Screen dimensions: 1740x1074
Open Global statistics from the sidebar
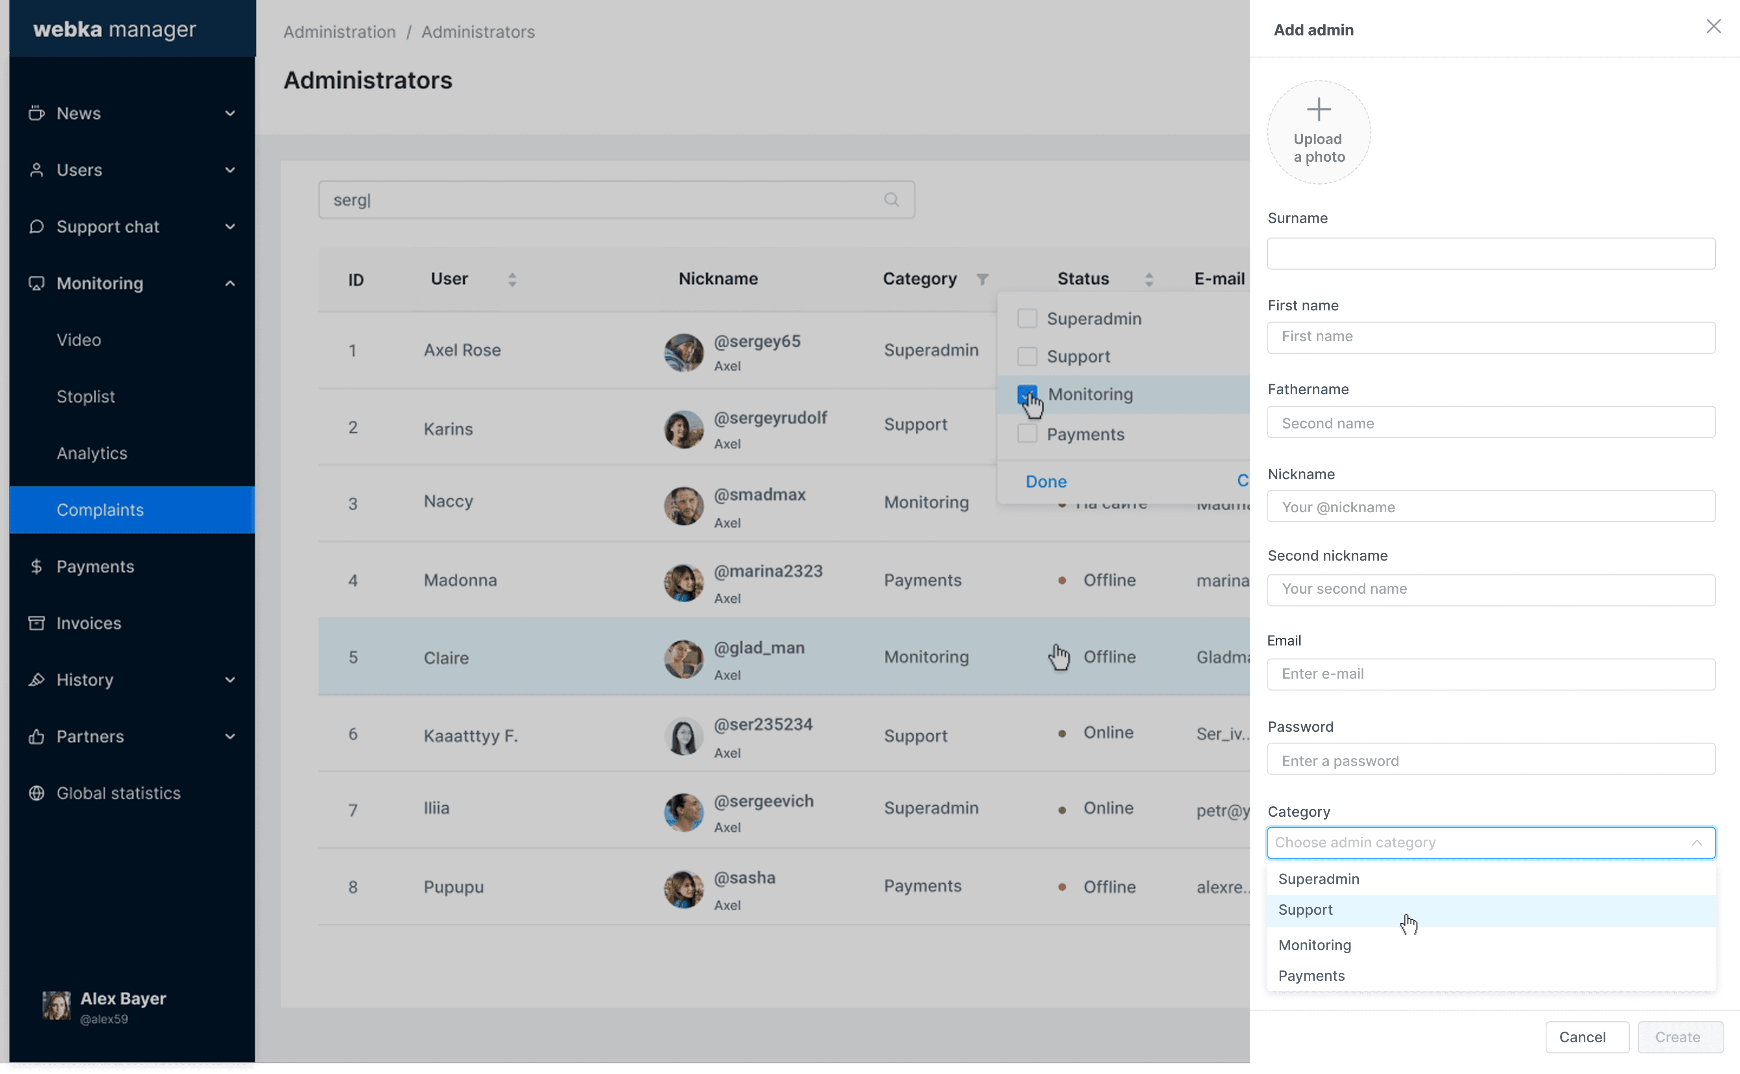pos(118,793)
